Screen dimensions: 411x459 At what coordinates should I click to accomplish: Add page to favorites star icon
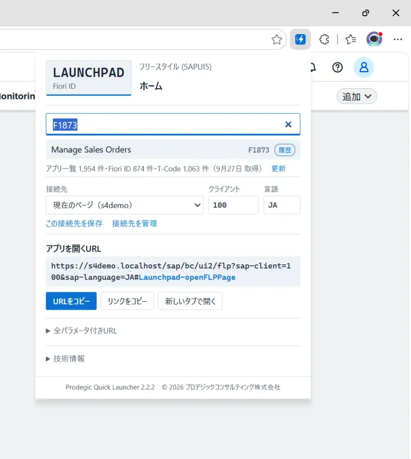(x=277, y=39)
